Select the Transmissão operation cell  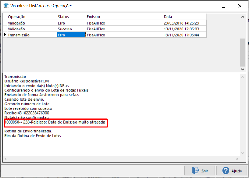(32, 35)
